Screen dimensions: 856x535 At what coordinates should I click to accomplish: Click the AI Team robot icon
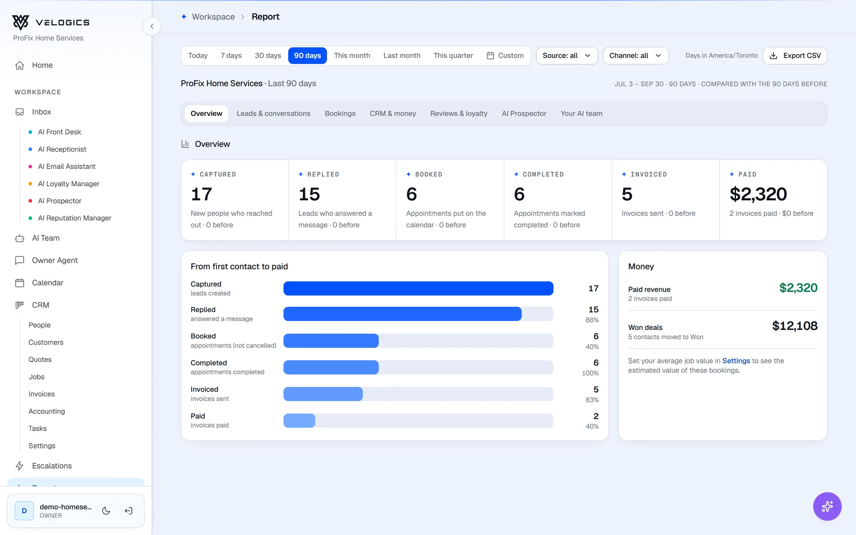(20, 238)
